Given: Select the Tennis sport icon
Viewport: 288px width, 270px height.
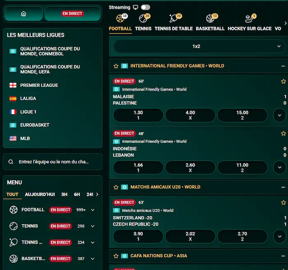Looking at the screenshot, I should 144,19.
